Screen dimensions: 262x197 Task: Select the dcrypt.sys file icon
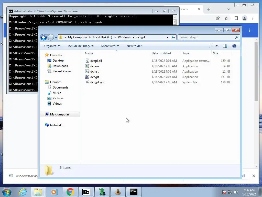click(x=87, y=82)
